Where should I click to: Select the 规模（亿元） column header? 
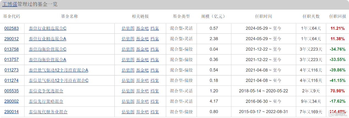pyautogui.click(x=214, y=16)
